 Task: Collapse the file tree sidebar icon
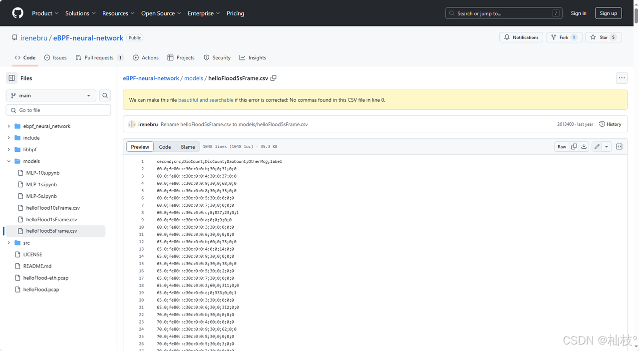pos(11,78)
